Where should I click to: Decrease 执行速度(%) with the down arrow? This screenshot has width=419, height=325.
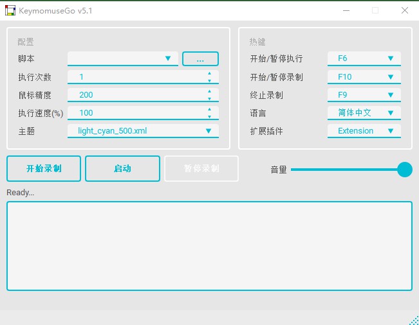click(x=209, y=116)
